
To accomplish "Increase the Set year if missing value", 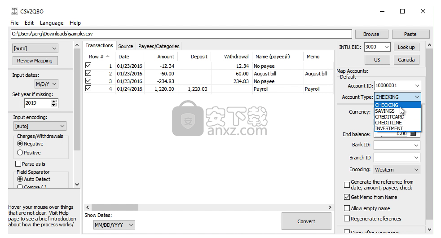I will point(54,101).
